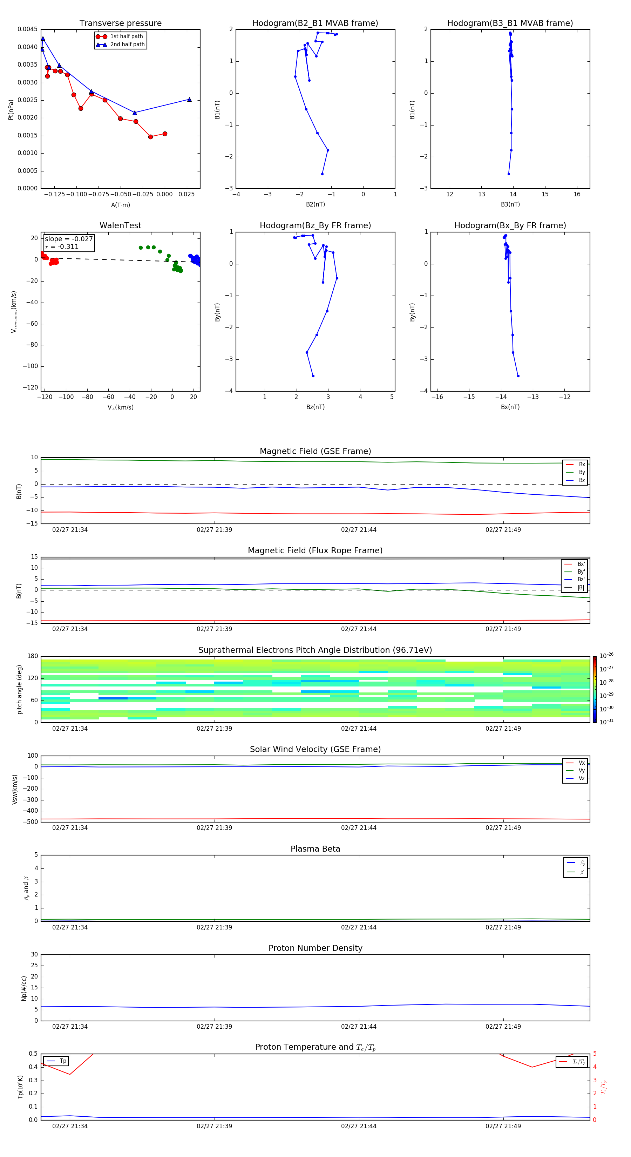This screenshot has width=631, height=1157.
Task: Click the B2(nT) axis label
Action: [x=315, y=204]
